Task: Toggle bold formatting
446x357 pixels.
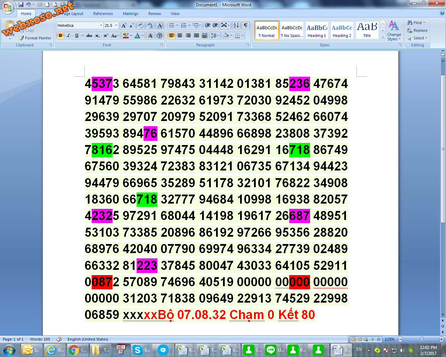Action: tap(61, 36)
